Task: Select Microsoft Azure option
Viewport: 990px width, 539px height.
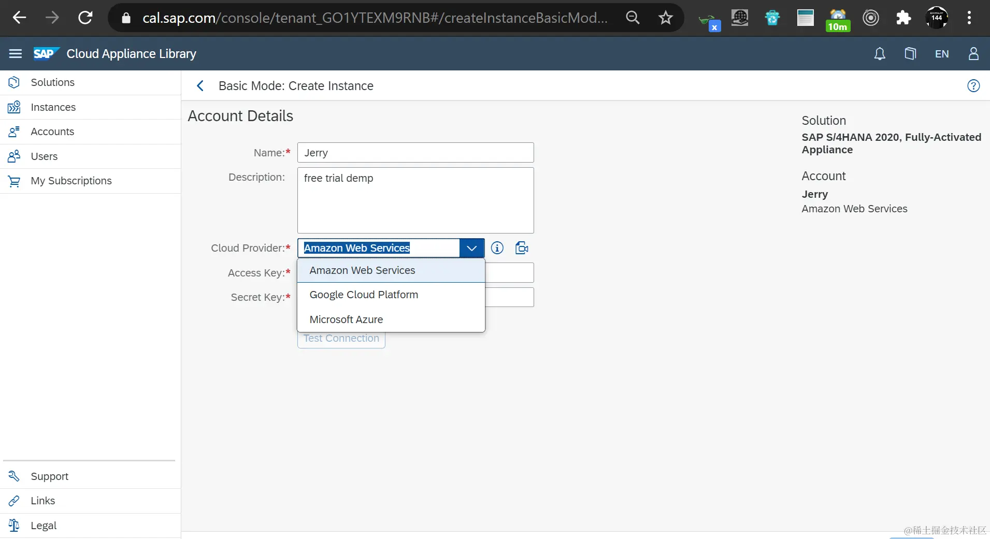Action: [391, 319]
